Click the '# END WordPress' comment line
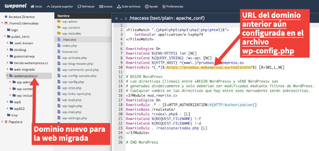Image resolution: width=319 pixels, height=151 pixels. [x=142, y=142]
